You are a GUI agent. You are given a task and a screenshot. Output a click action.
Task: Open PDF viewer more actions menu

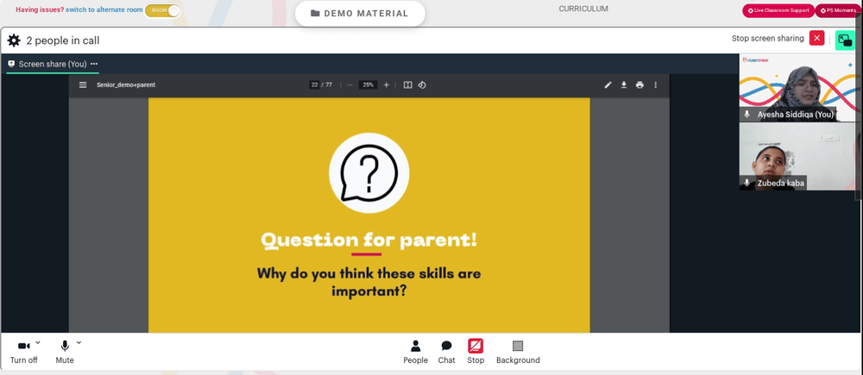point(656,84)
